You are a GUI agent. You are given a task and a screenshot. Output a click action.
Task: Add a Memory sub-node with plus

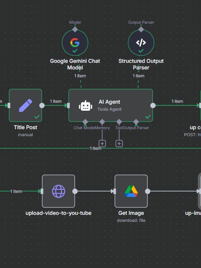(102, 144)
